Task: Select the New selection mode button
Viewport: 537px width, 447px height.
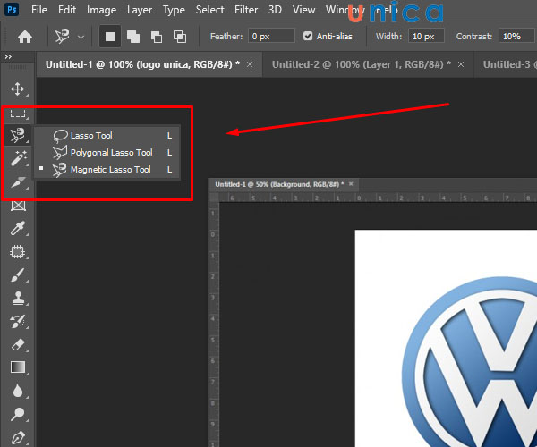Action: 110,37
